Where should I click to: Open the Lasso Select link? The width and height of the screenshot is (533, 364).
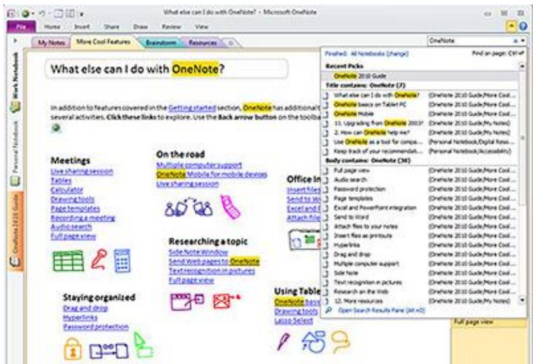pyautogui.click(x=294, y=320)
